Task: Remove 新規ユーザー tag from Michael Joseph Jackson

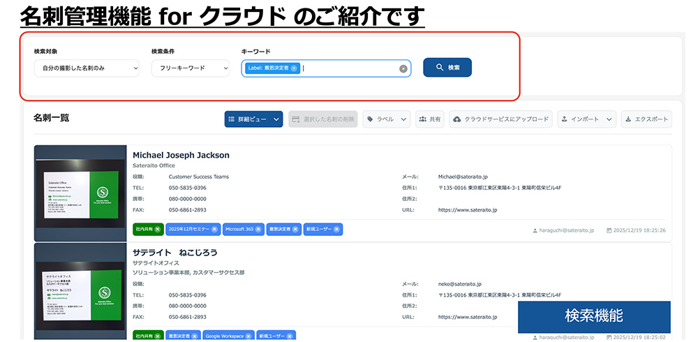Action: (337, 229)
